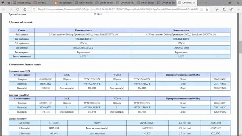
Task: Open reading view for this page
Action: [201, 9]
